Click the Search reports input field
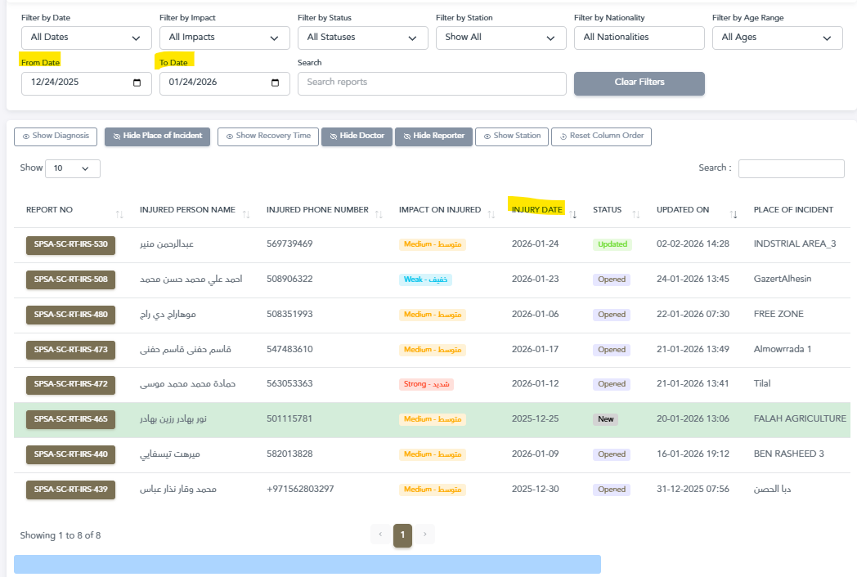This screenshot has width=857, height=577. coord(431,83)
